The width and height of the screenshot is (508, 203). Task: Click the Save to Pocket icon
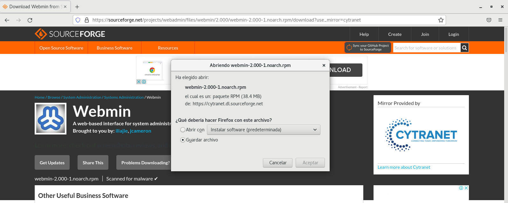click(x=489, y=20)
